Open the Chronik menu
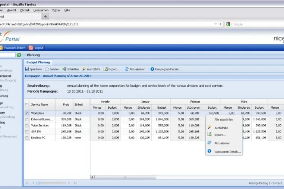 pyautogui.click(x=25, y=10)
